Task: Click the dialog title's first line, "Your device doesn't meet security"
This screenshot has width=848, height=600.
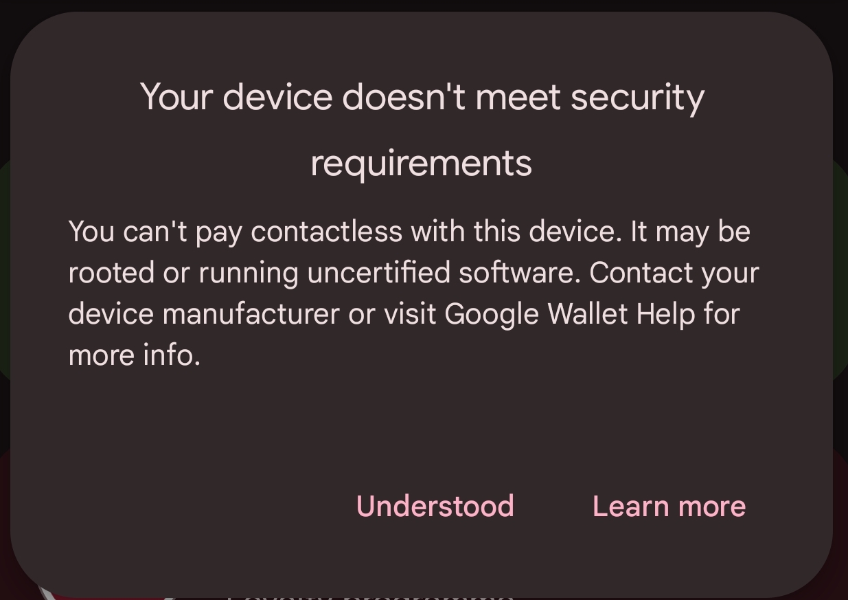Action: pyautogui.click(x=422, y=97)
